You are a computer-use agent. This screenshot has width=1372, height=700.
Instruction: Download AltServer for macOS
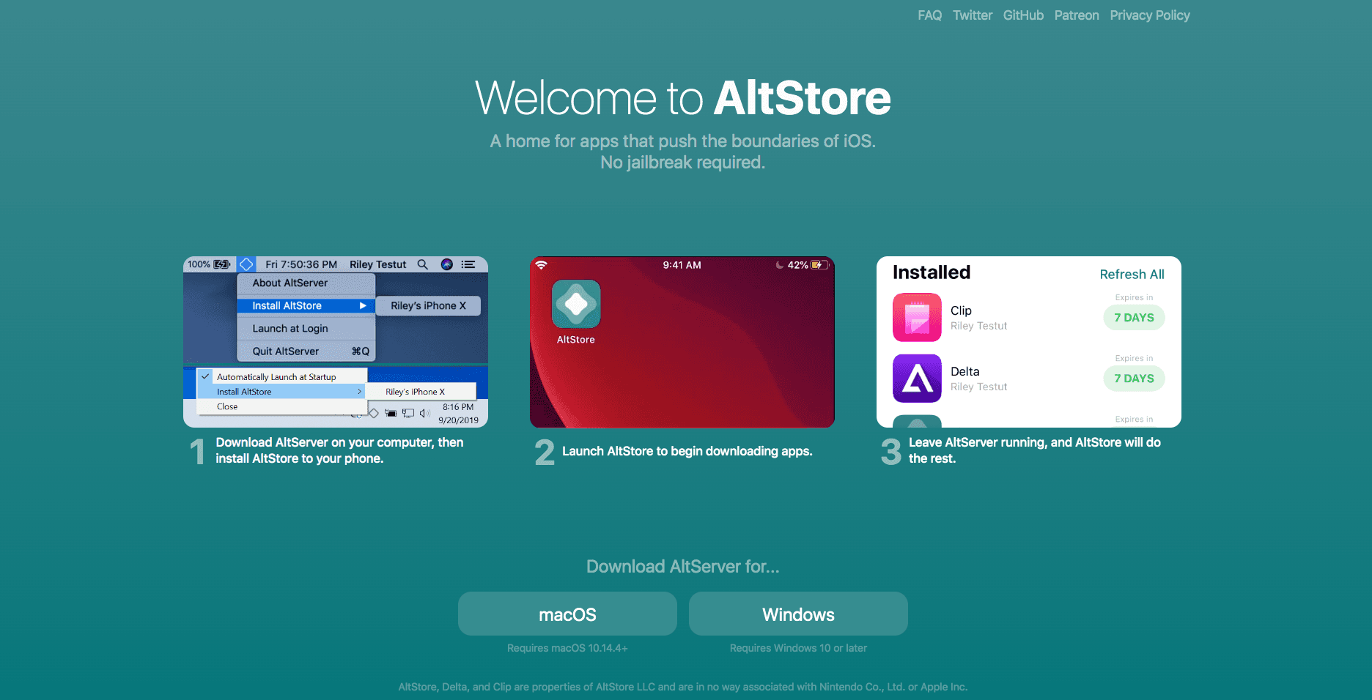pyautogui.click(x=567, y=614)
